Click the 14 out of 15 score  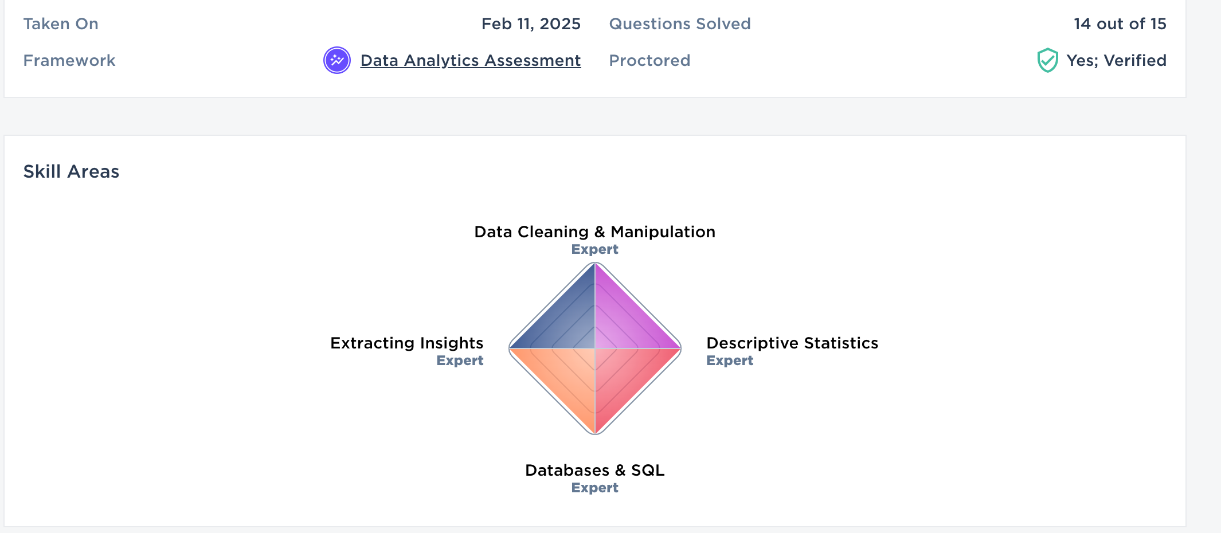point(1120,23)
